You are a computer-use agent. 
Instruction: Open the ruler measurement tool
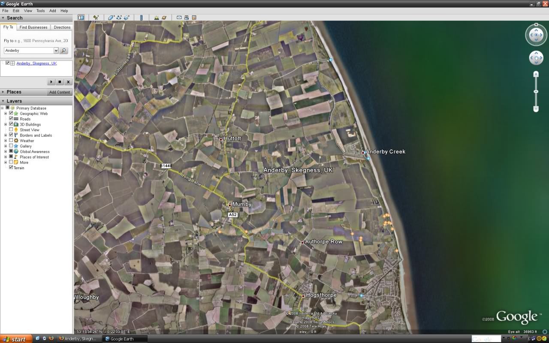pos(142,18)
